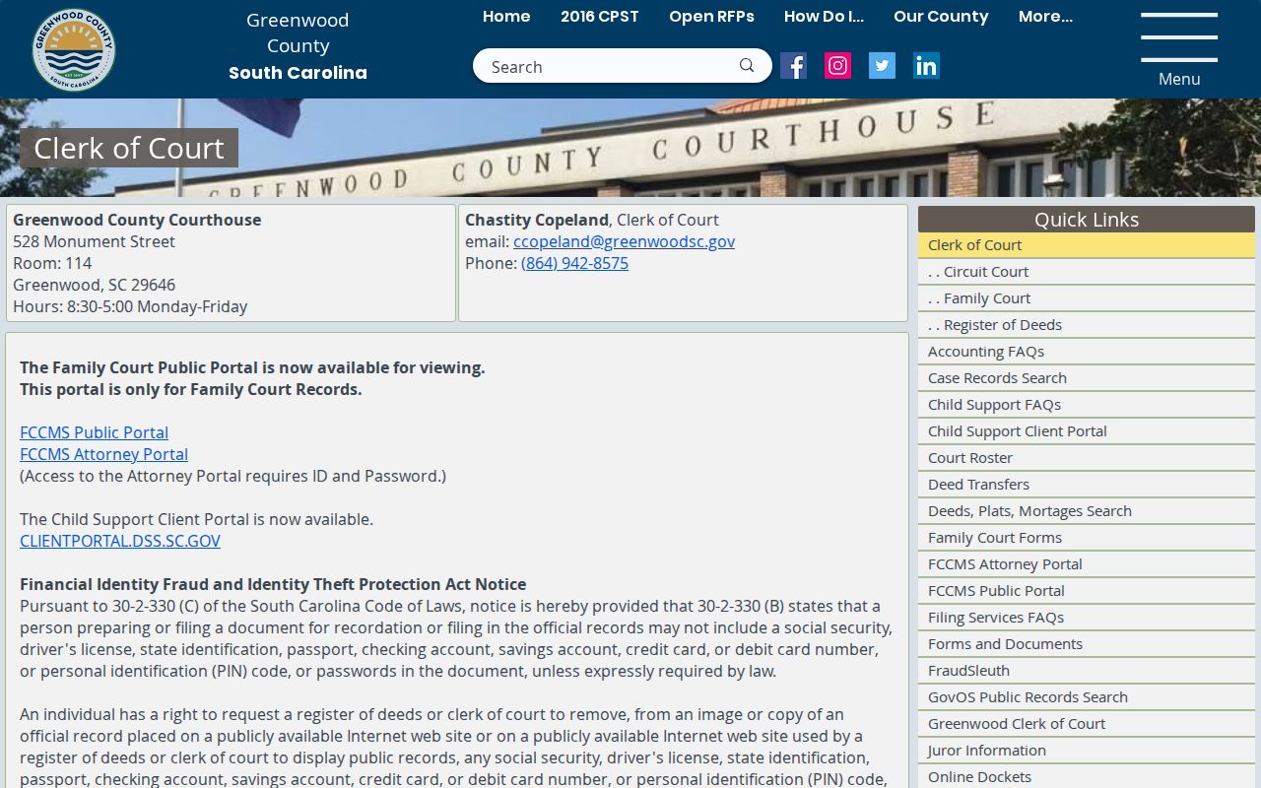Open the Open RFPs menu item
This screenshot has height=788, width=1261.
pos(711,17)
